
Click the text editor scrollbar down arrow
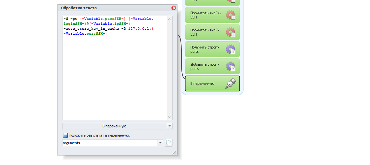point(169,117)
